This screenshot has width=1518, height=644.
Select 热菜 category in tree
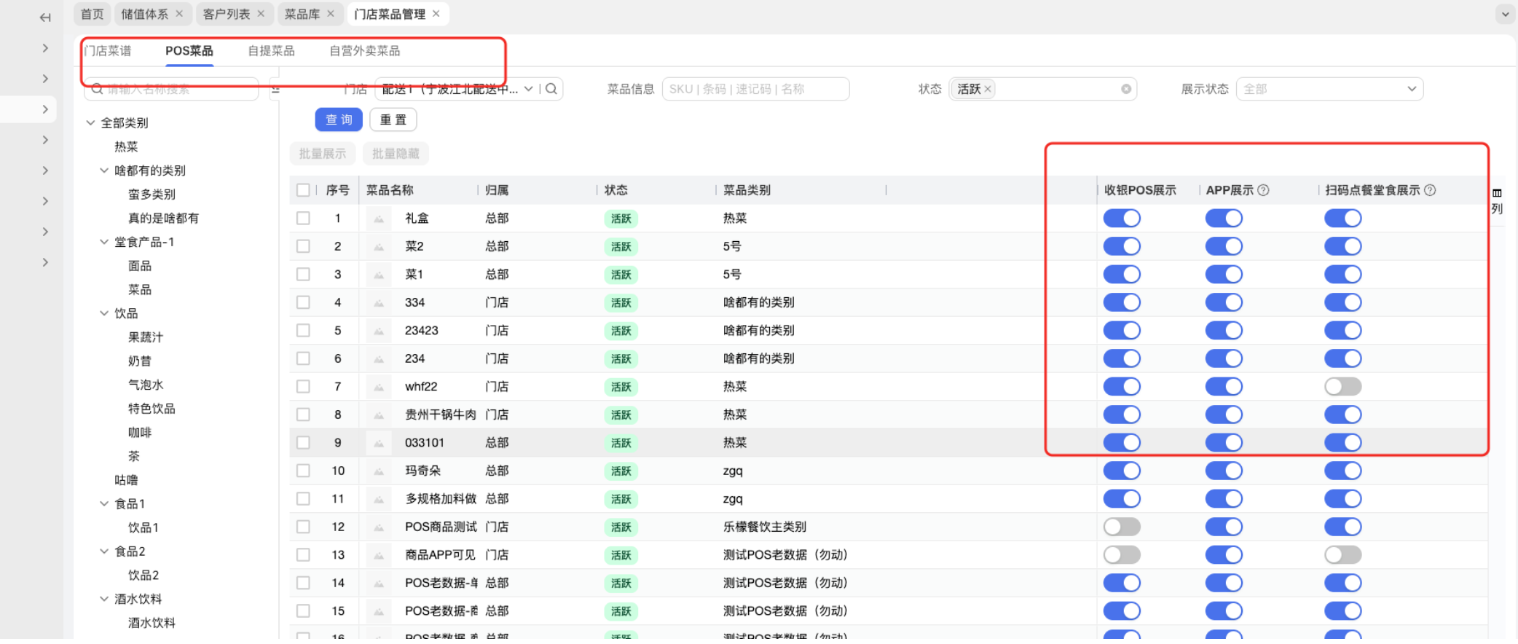click(x=126, y=147)
